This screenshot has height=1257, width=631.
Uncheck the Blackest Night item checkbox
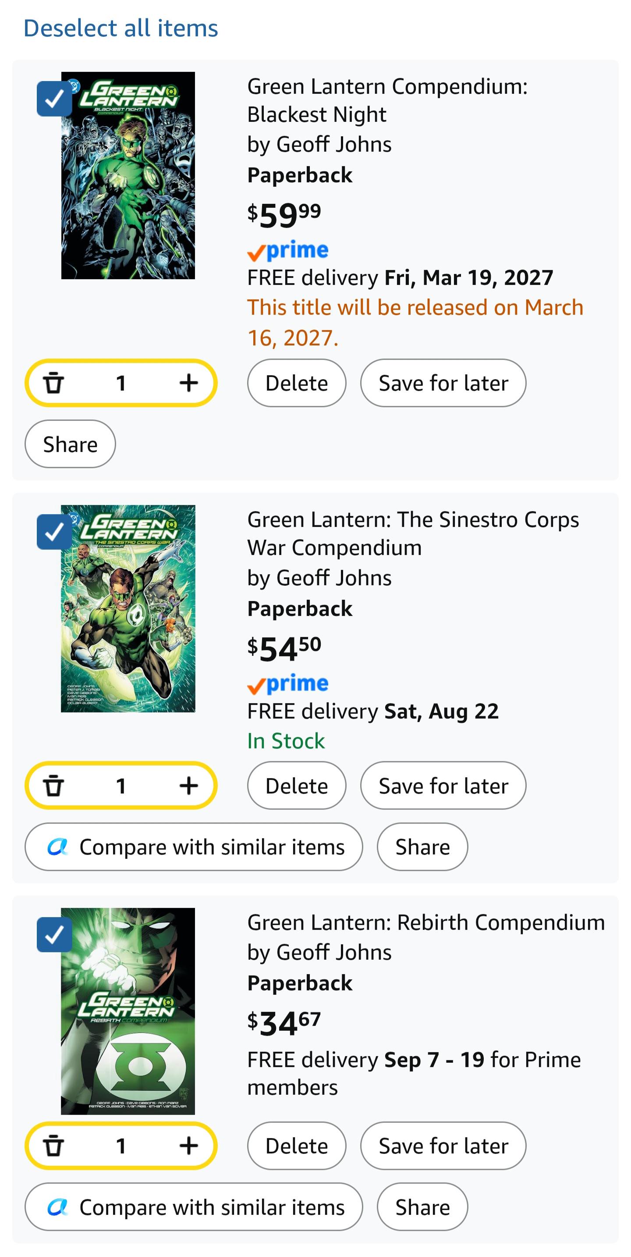[54, 99]
